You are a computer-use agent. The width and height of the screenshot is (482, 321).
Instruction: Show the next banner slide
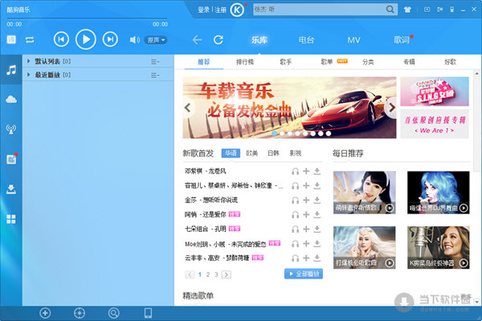point(391,108)
